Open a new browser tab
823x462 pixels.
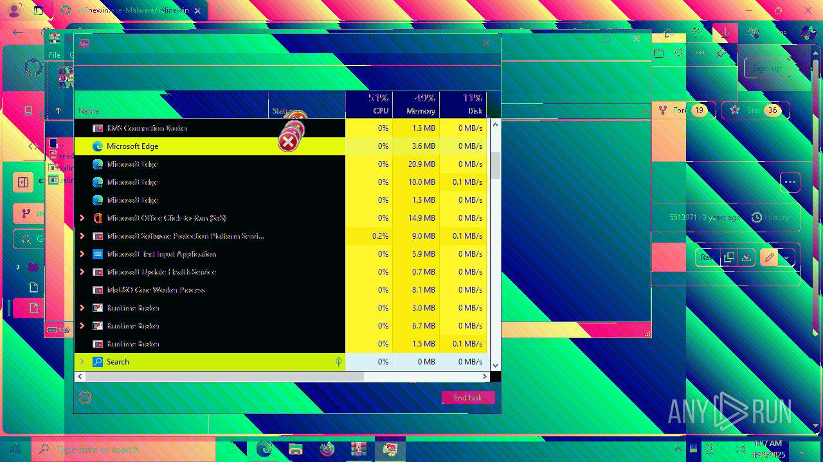coord(219,10)
